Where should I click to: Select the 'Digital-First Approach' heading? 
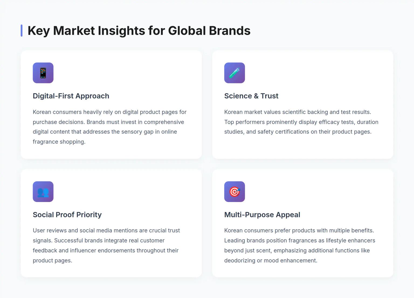click(x=71, y=96)
